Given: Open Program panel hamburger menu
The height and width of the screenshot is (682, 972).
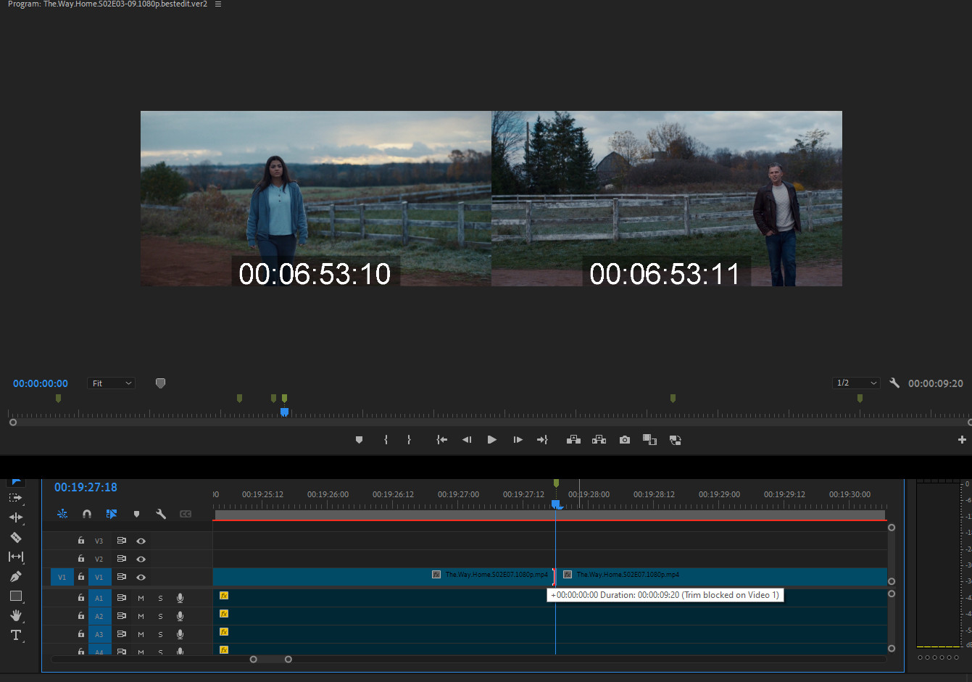Looking at the screenshot, I should coord(218,4).
